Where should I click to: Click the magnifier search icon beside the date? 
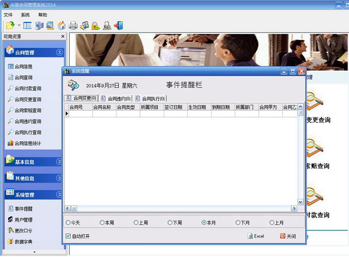(73, 85)
